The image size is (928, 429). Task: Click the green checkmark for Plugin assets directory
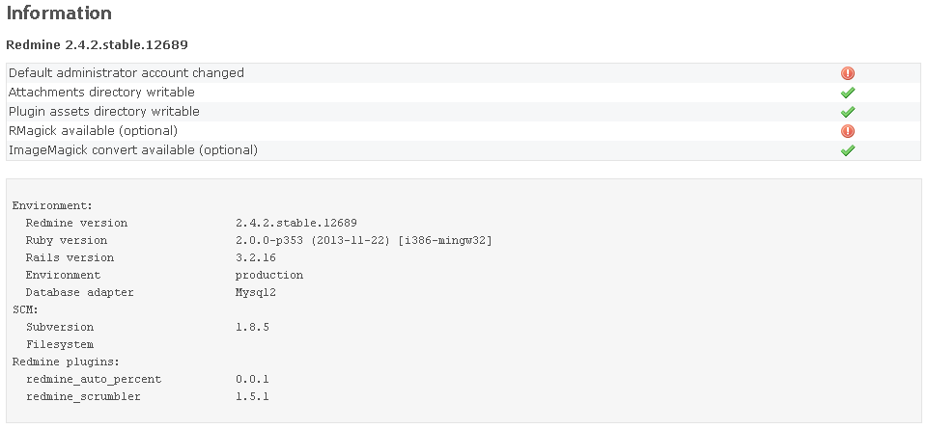[x=848, y=112]
